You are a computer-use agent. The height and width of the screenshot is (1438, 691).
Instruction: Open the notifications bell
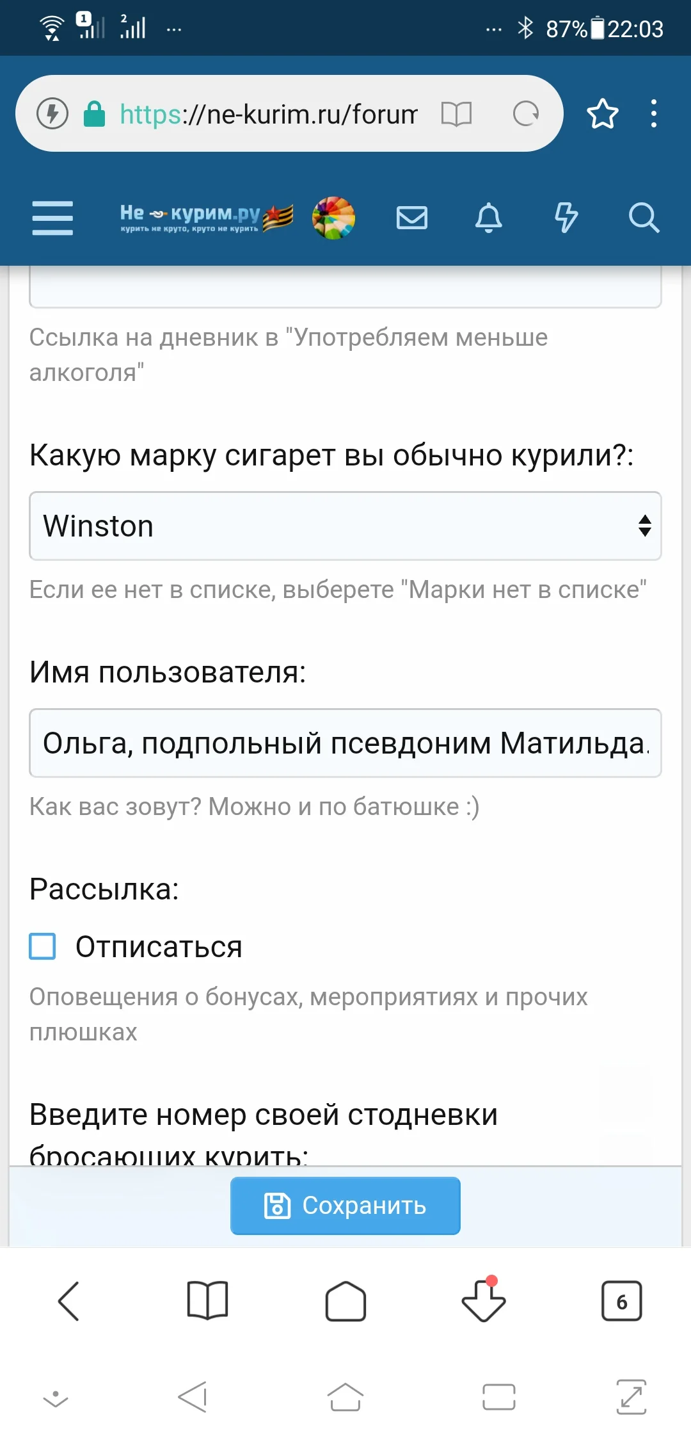click(489, 218)
